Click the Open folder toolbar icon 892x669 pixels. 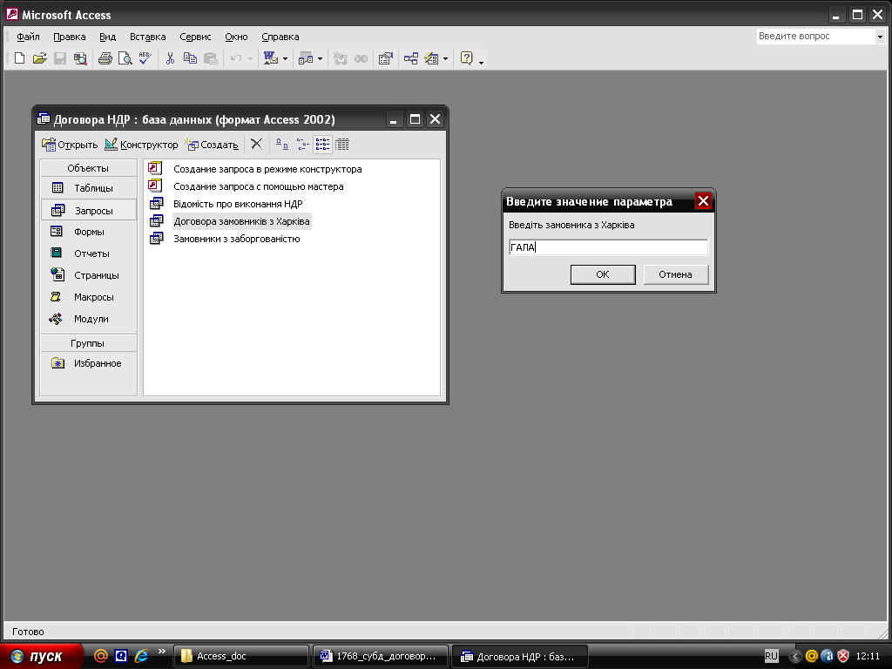(x=39, y=58)
